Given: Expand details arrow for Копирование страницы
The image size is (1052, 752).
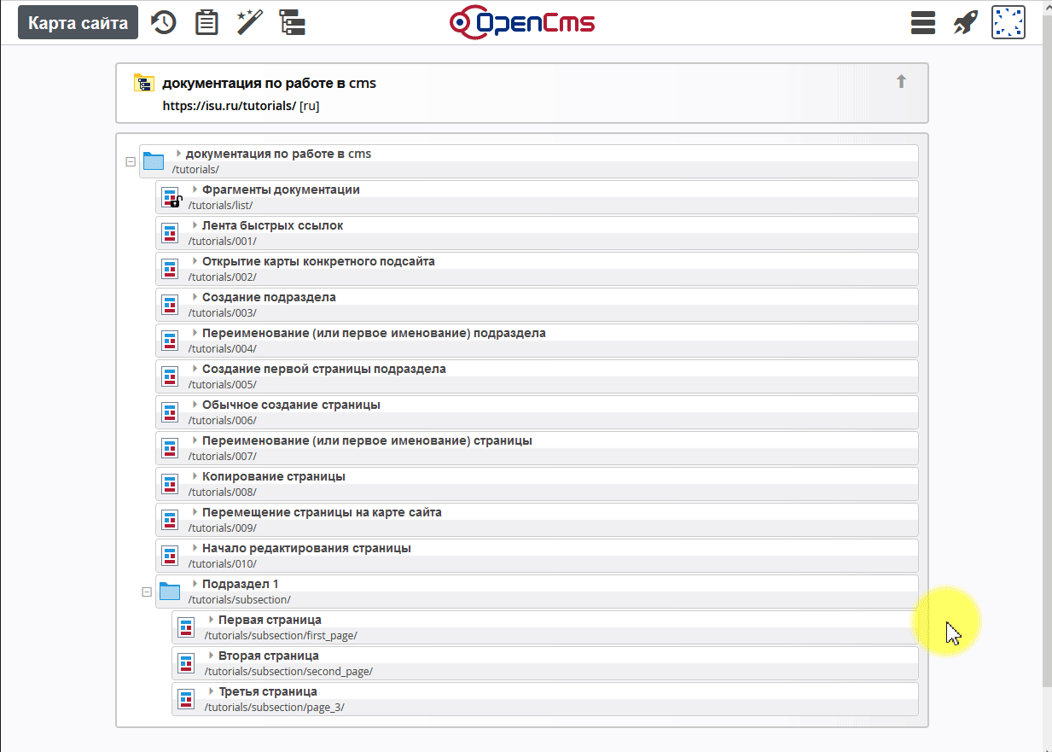Looking at the screenshot, I should 195,476.
